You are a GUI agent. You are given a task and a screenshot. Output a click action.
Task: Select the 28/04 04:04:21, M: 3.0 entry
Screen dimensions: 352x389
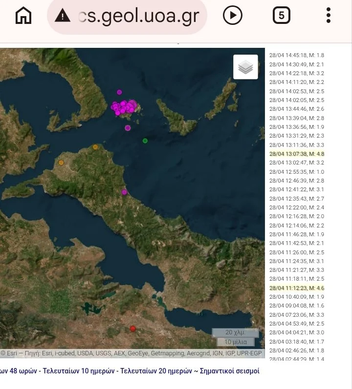coord(297,332)
